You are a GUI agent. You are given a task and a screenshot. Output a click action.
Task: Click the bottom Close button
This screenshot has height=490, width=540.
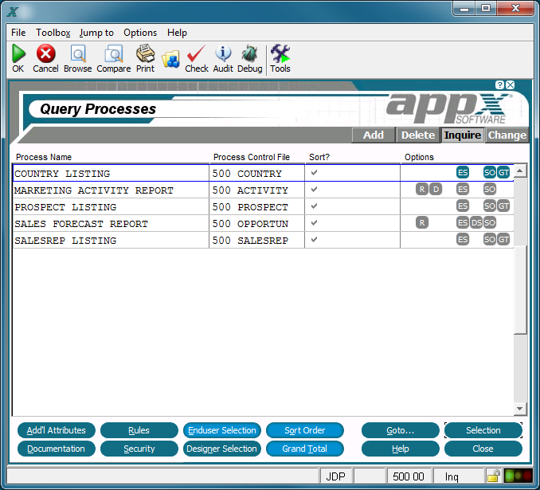coord(483,449)
